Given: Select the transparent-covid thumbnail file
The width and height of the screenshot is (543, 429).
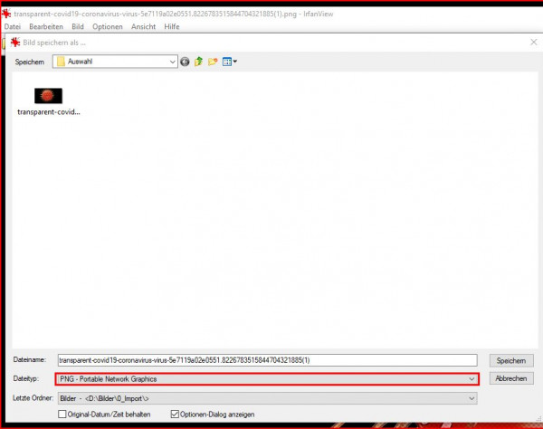Looking at the screenshot, I should coord(49,96).
